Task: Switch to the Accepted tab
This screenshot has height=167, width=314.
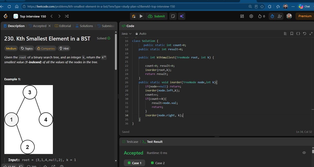Action: 37,26
